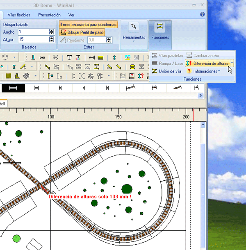Click the gray crossed tracks icon
Viewport: 246px width, 250px height.
[56, 67]
